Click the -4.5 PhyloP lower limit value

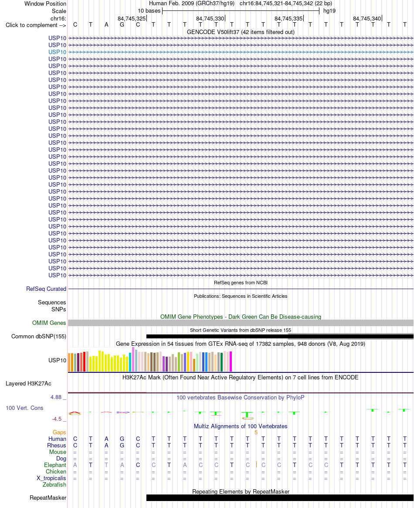tap(57, 419)
